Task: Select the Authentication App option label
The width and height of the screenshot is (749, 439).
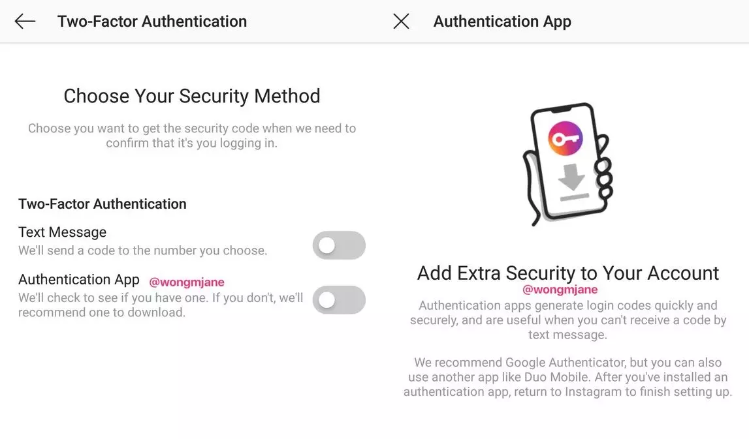Action: pyautogui.click(x=79, y=280)
